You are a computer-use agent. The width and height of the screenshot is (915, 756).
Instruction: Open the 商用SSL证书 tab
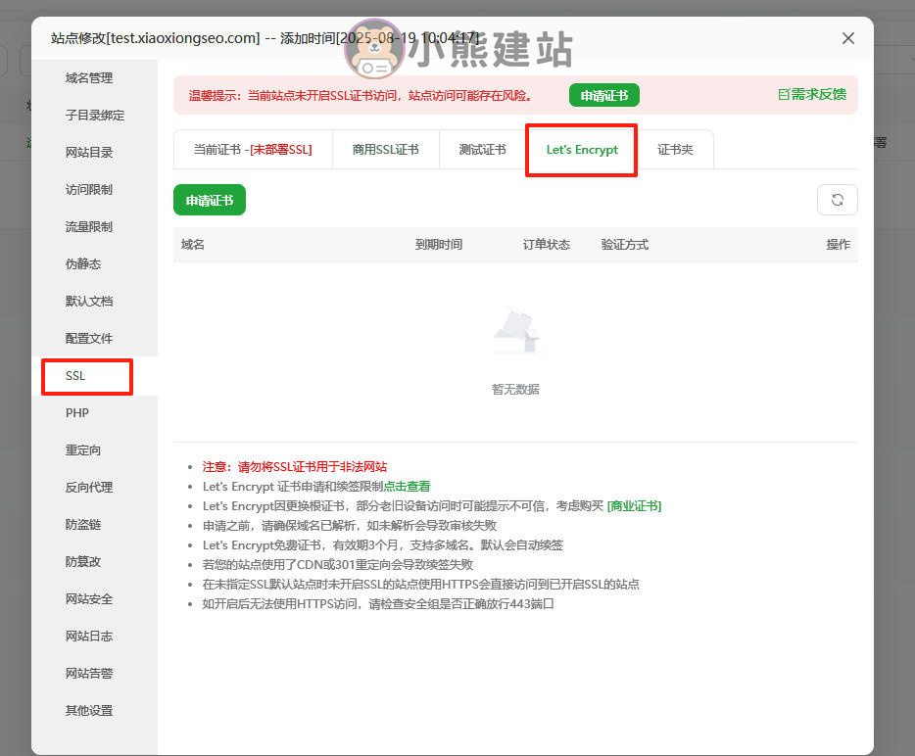pos(385,150)
